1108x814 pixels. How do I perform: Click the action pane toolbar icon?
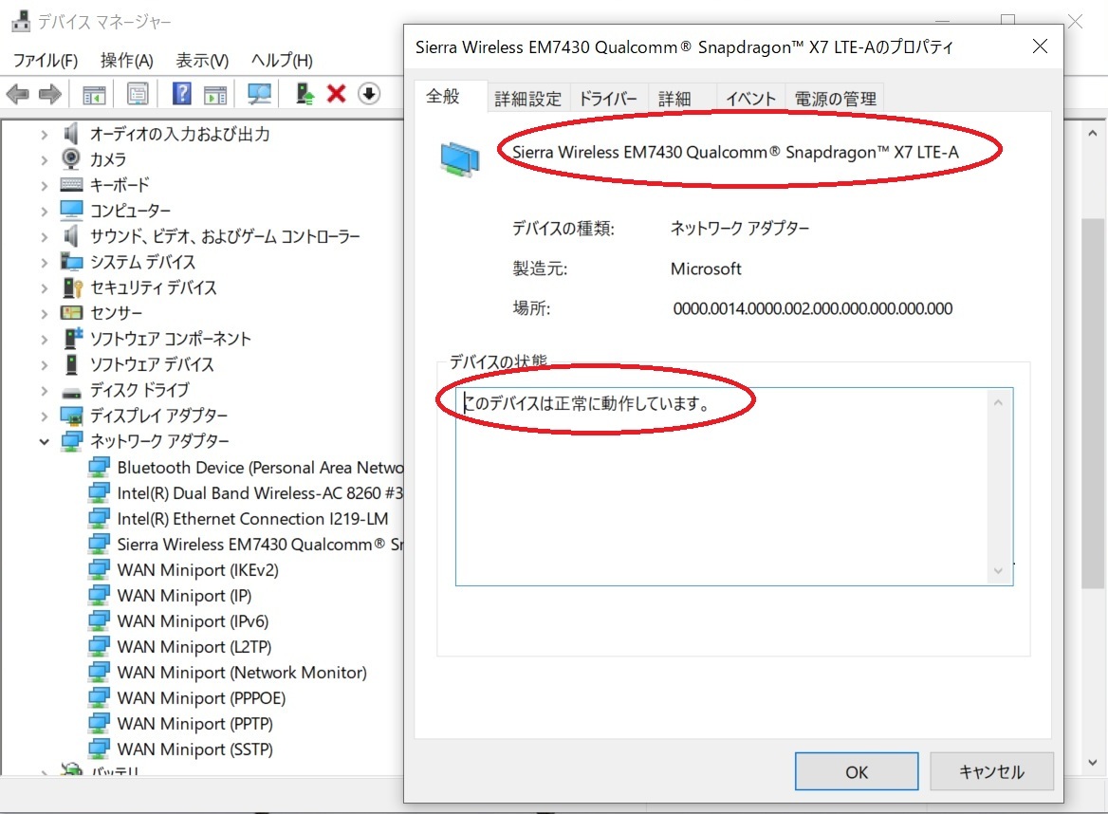[x=214, y=94]
